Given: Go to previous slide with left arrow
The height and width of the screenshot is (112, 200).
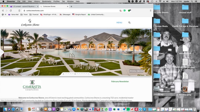Looking at the screenshot, I should (2, 52).
